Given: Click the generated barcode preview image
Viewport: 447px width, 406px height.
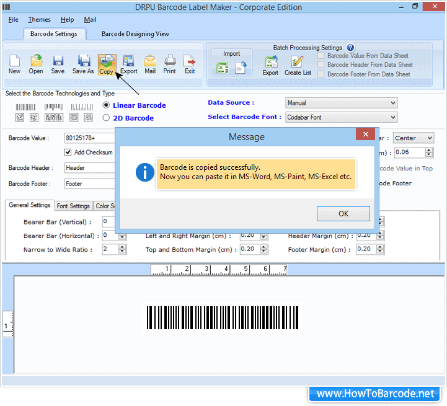Looking at the screenshot, I should (223, 317).
